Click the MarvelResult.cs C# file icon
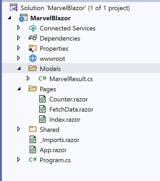Screen dimensions: 160x181 (42, 79)
